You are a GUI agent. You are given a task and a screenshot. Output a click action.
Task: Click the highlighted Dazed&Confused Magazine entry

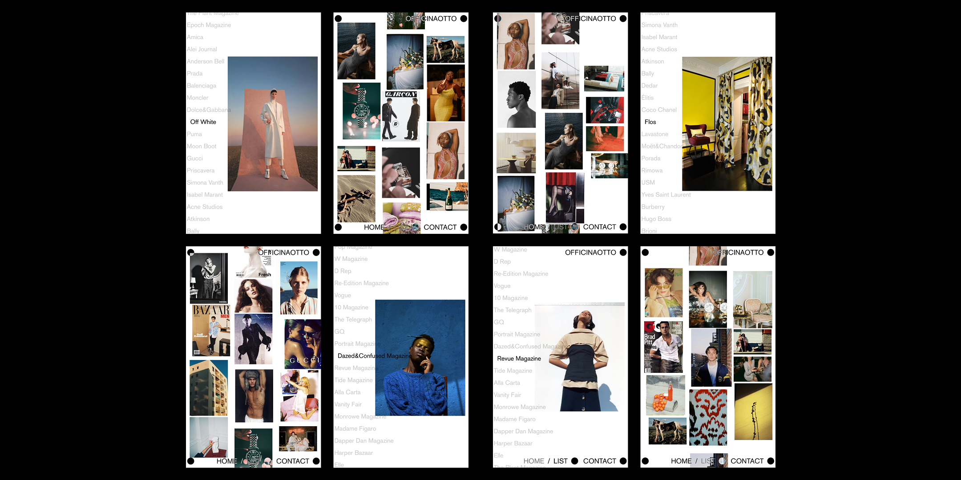(374, 356)
